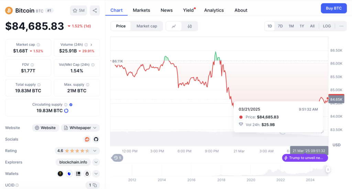Set chart range to 7D

tap(280, 26)
